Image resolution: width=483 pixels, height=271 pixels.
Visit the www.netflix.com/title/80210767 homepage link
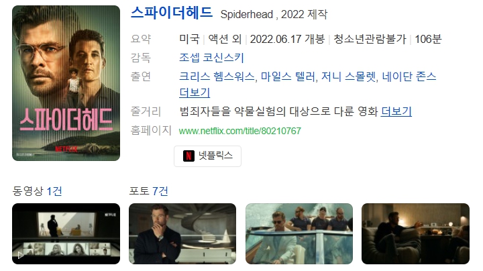point(239,131)
